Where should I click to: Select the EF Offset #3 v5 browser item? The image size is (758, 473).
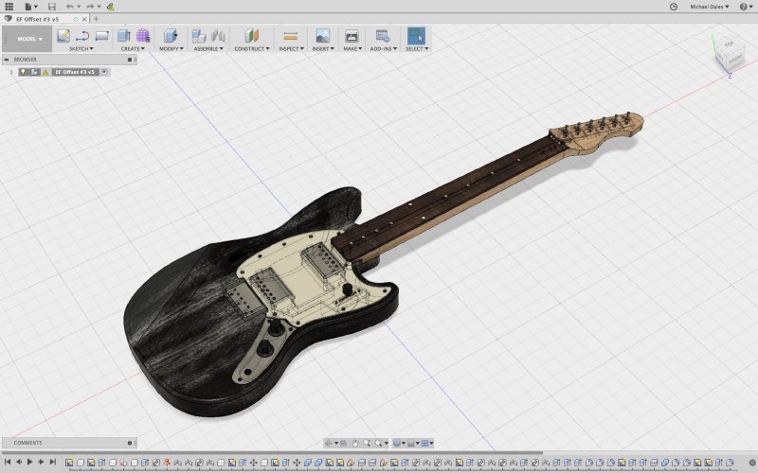click(x=75, y=72)
